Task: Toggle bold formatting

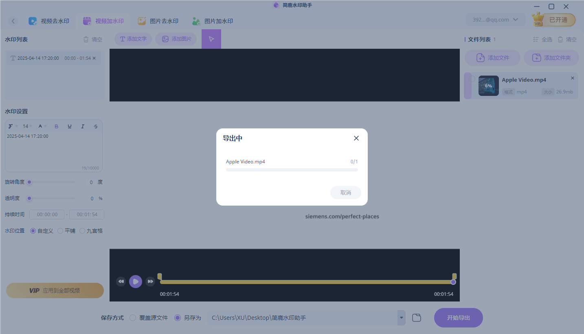Action: (x=57, y=126)
